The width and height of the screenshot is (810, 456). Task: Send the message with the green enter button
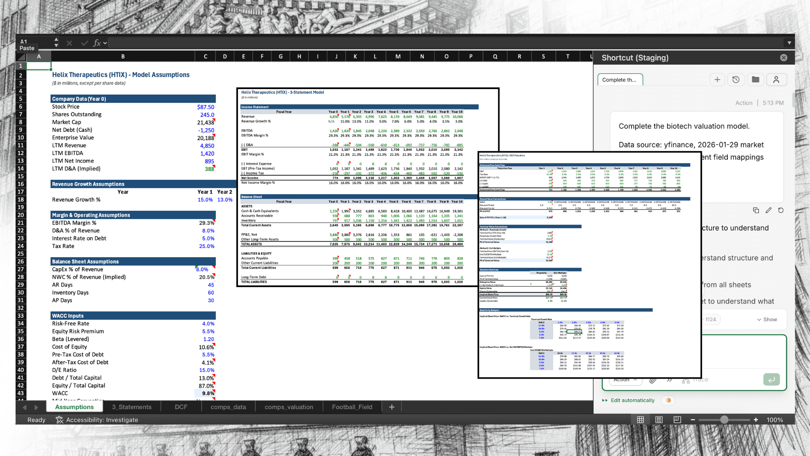772,379
